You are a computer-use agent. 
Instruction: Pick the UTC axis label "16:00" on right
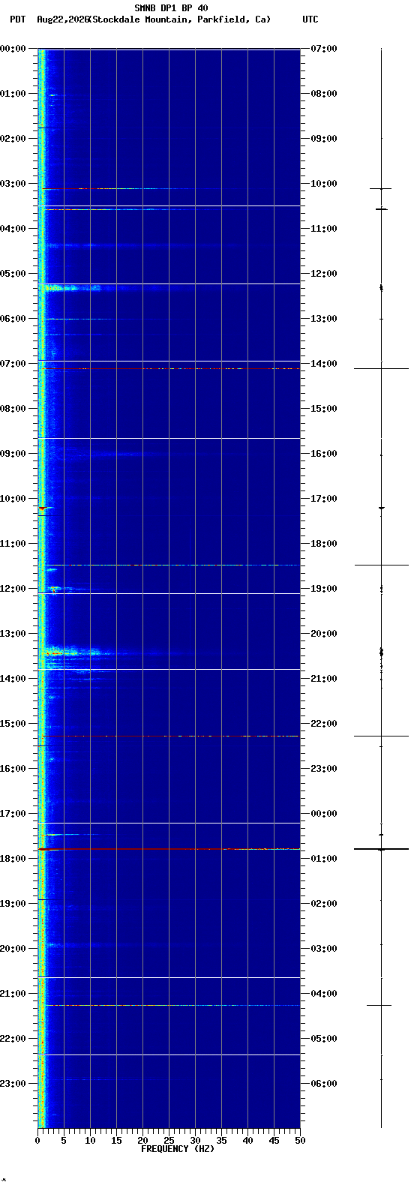tap(323, 454)
